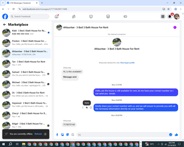Click the Facebook logo
Image resolution: width=184 pixels, height=147 pixels.
tap(5, 17)
